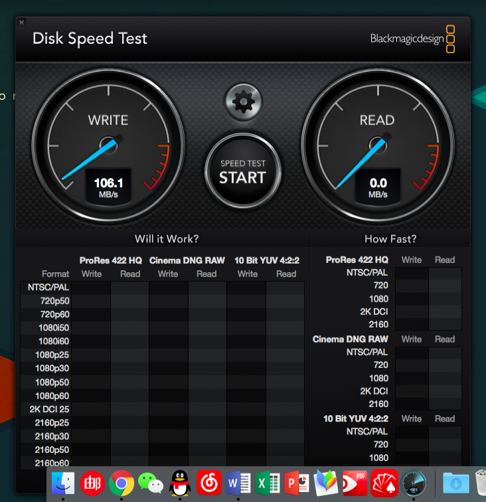Open the Downloads folder in dock
Screen dimensions: 486x502
pos(456,483)
